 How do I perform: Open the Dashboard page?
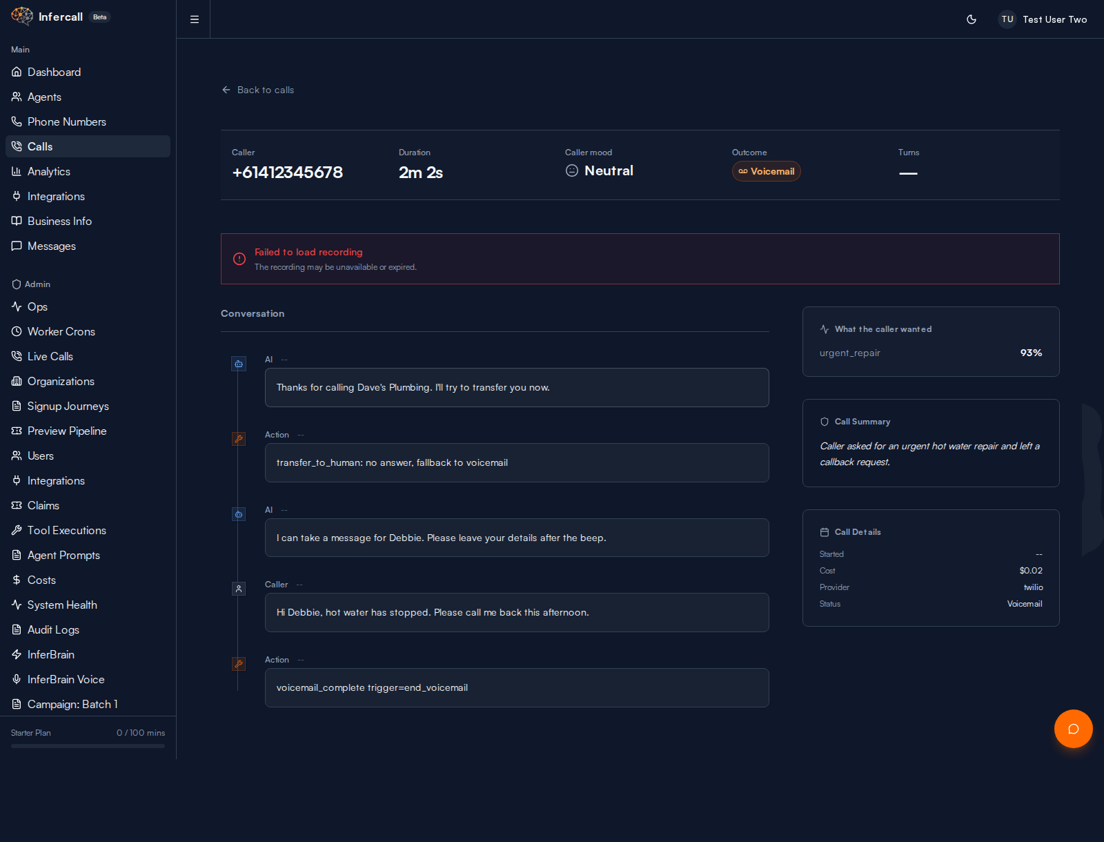pos(54,72)
